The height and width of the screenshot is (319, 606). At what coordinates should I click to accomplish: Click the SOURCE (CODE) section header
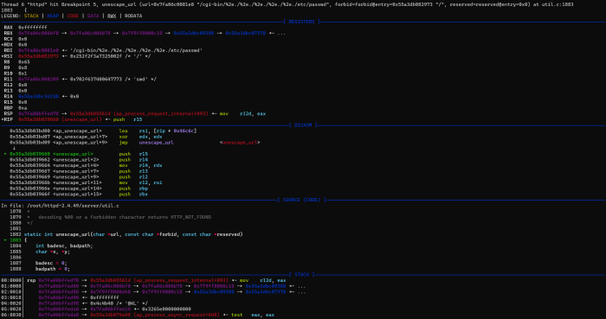pos(301,200)
